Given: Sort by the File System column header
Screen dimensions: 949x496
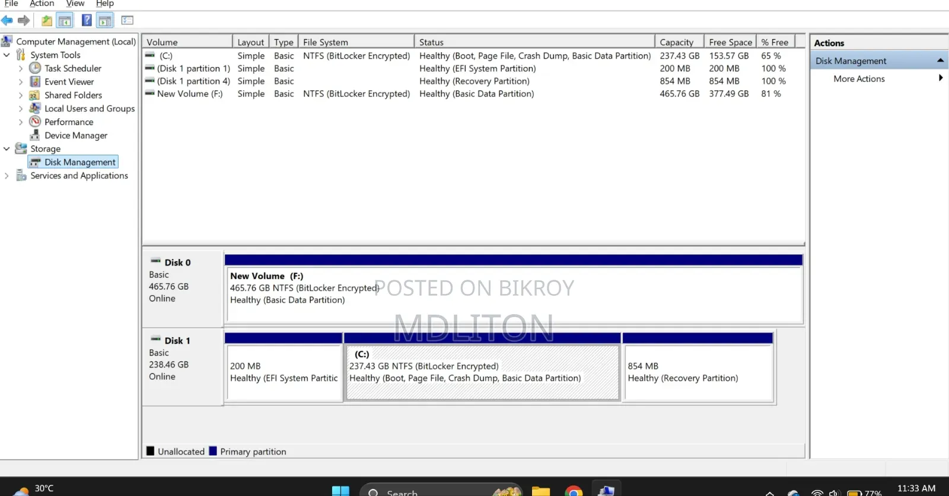Looking at the screenshot, I should click(x=356, y=42).
